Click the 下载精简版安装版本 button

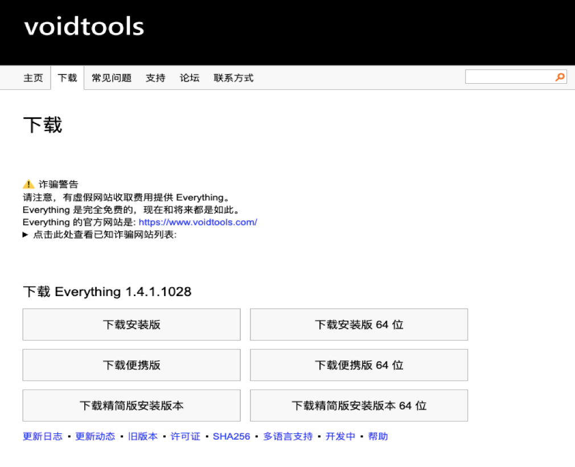coord(132,405)
